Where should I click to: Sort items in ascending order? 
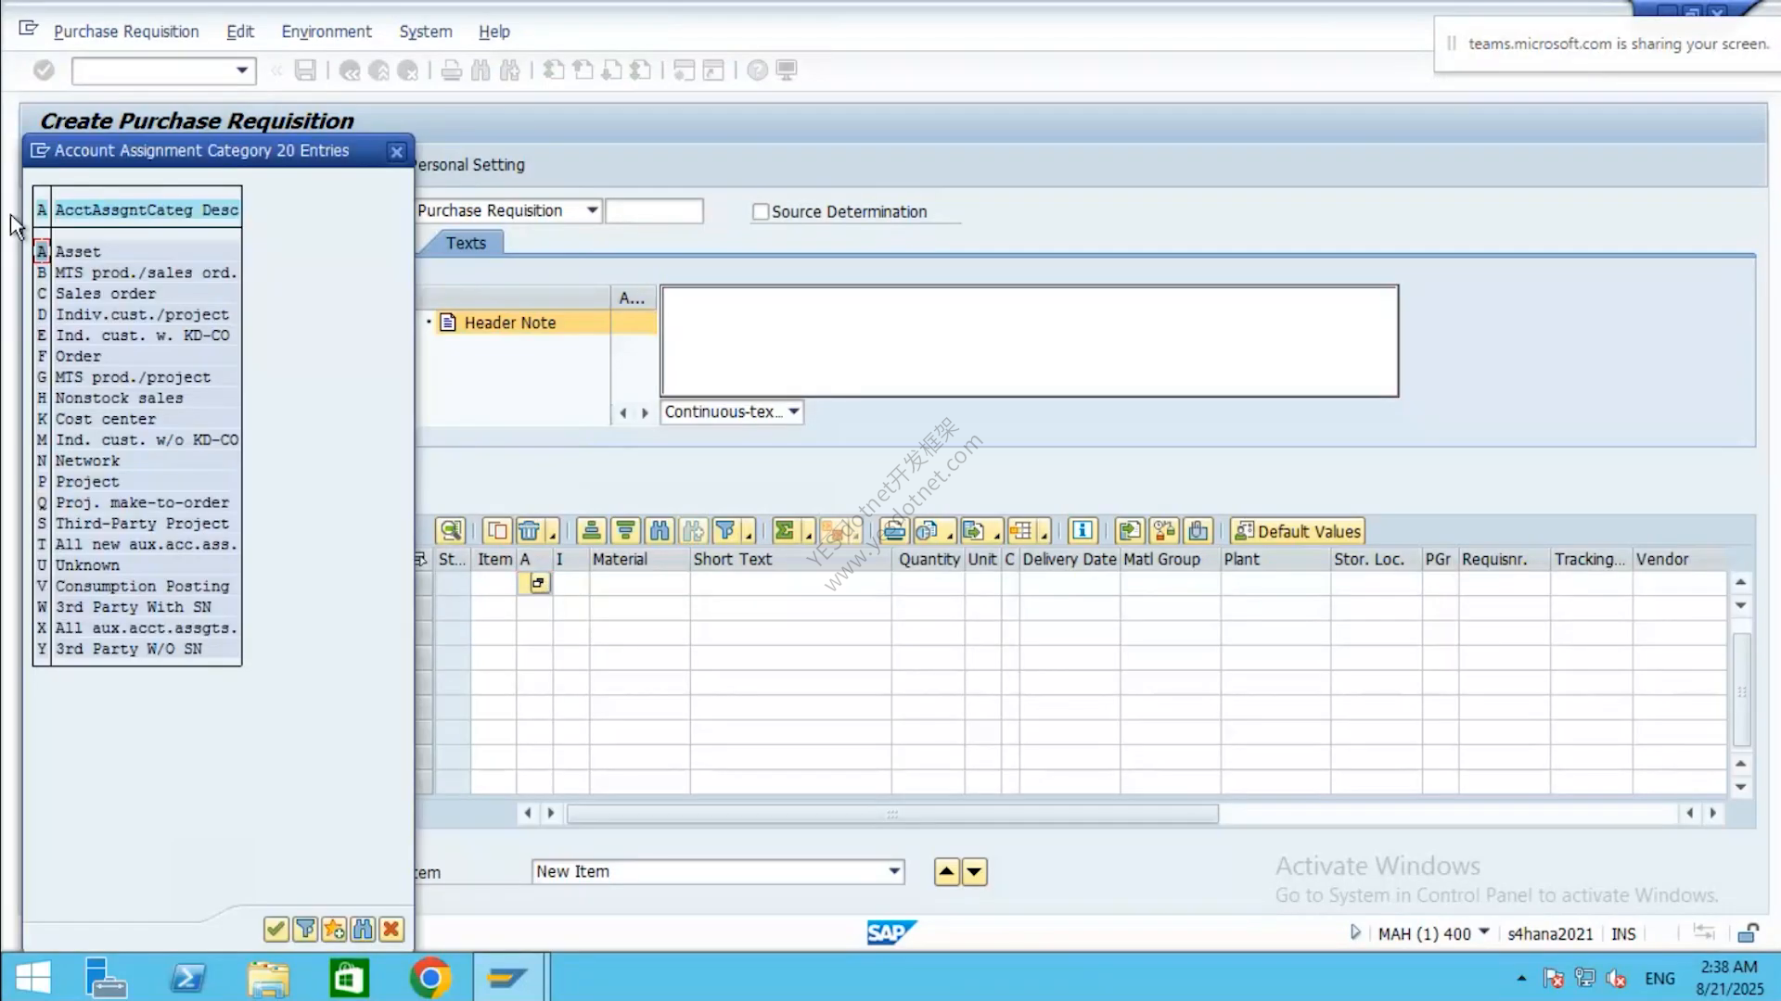coord(591,531)
